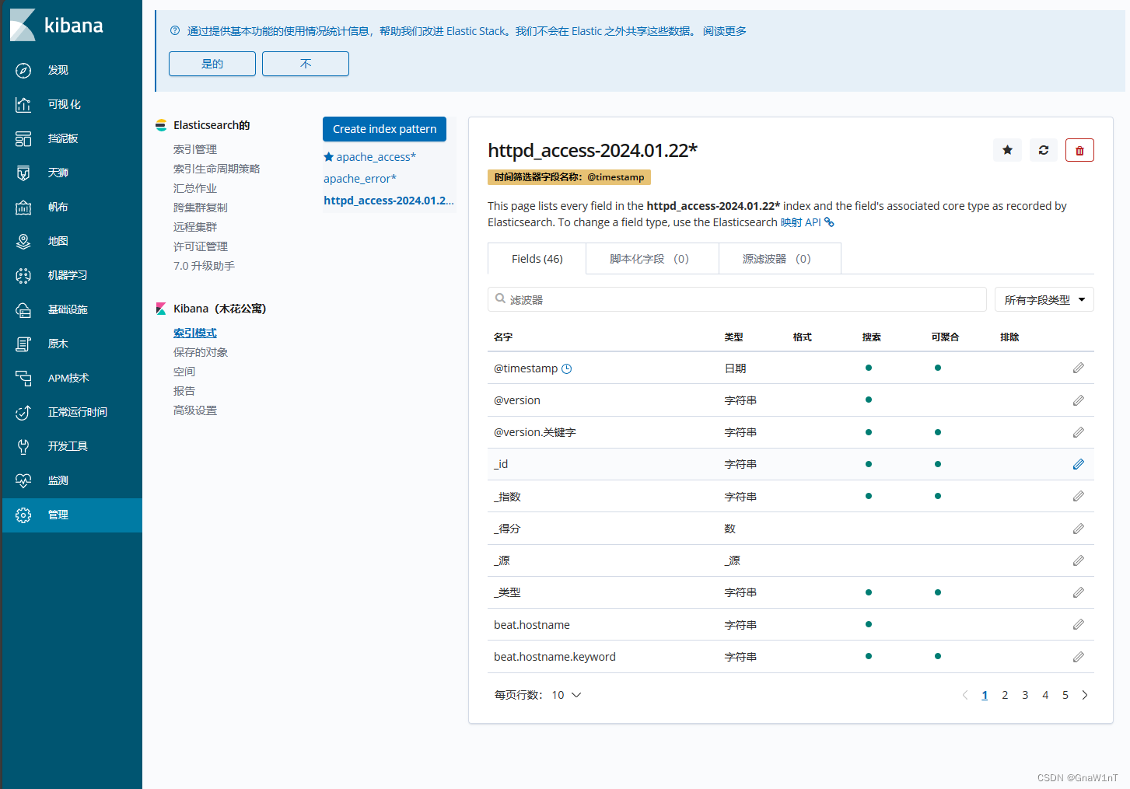The image size is (1130, 789).
Task: Click 是的 to accept usage statistics
Action: pos(212,64)
